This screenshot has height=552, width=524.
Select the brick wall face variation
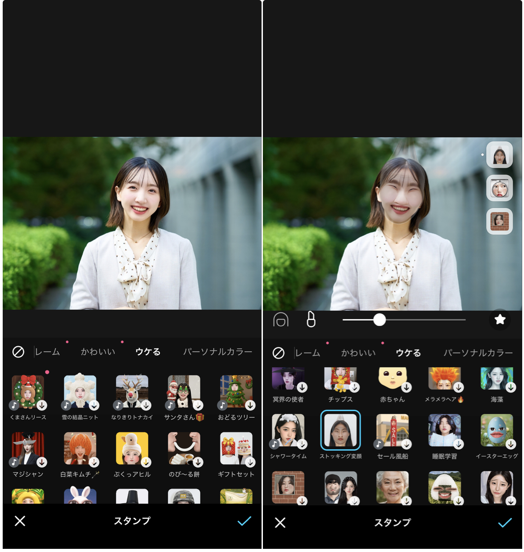[499, 222]
